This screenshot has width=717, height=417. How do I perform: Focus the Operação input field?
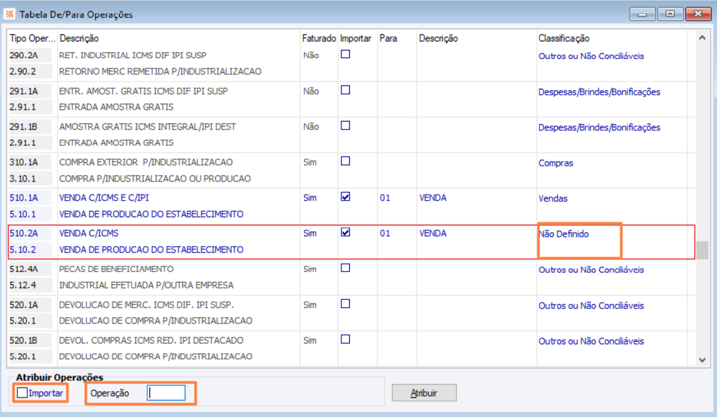pos(166,393)
